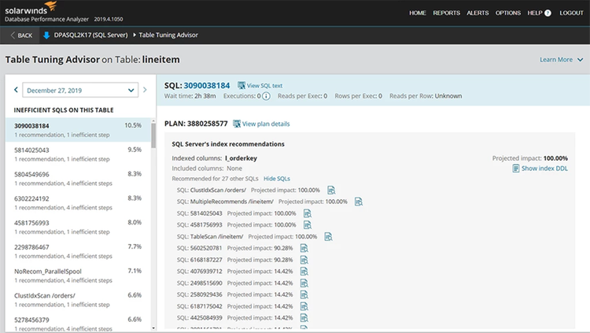The height and width of the screenshot is (333, 590).
Task: Expand the Learn More chevron
Action: 581,60
